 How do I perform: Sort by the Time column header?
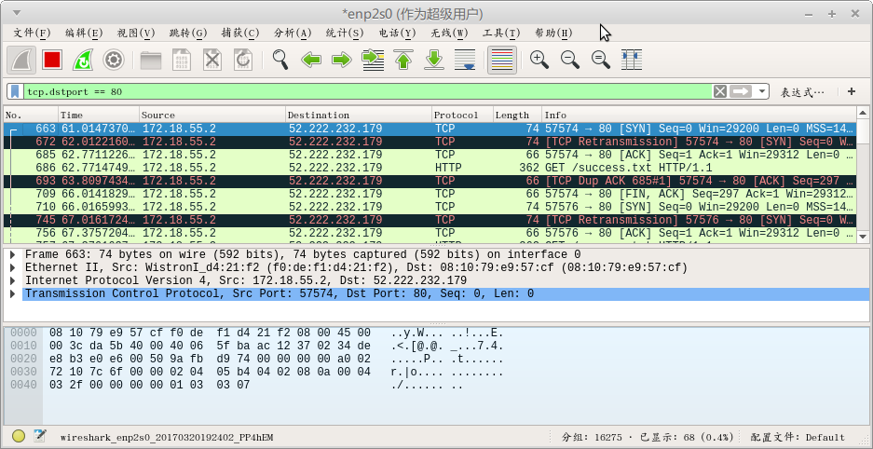99,116
